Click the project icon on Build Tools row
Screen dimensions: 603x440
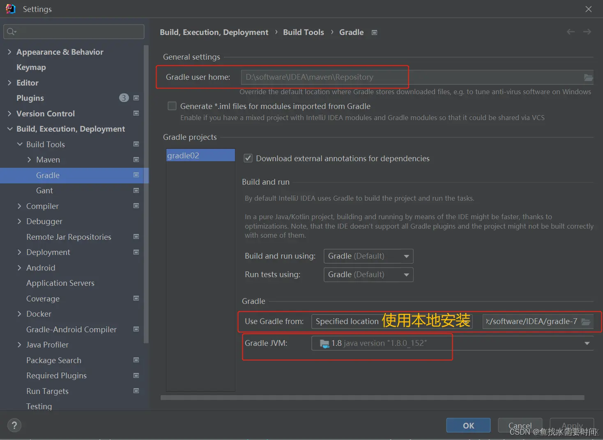[136, 144]
